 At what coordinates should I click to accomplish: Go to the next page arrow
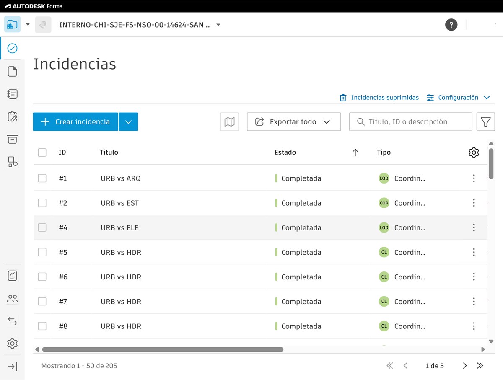coord(464,366)
